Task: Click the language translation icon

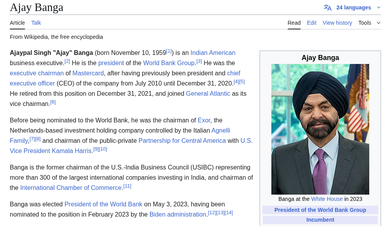Action: (327, 7)
